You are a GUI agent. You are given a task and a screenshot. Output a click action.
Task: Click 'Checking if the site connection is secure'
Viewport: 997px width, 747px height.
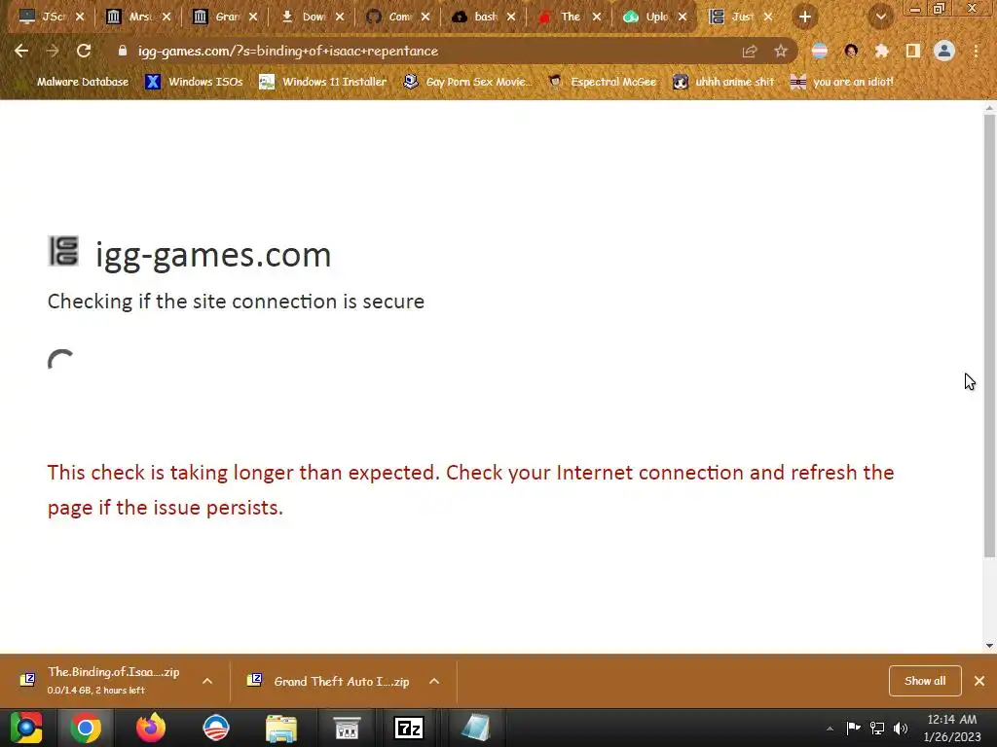(x=236, y=302)
